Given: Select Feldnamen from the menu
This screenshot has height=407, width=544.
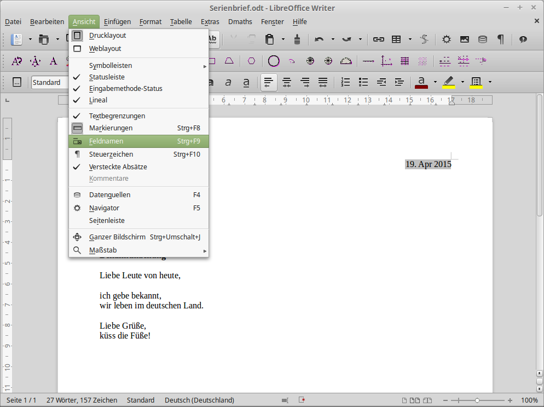Looking at the screenshot, I should point(106,141).
